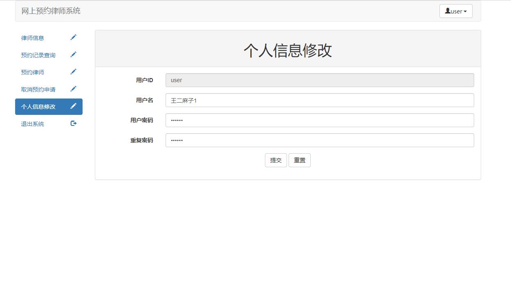Click the 用户名 input showing 王二麻子1
511x307 pixels.
point(320,100)
